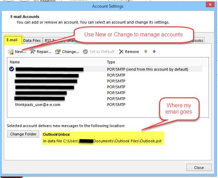Move selected account down with blue arrow
The image size is (218, 178).
point(154,51)
